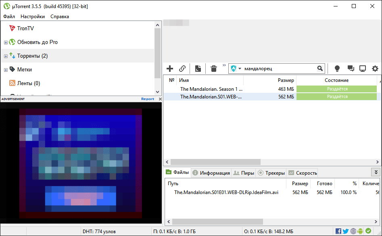Viewport: 382px width, 236px height.
Task: Expand the Метки tree node
Action: pos(6,70)
